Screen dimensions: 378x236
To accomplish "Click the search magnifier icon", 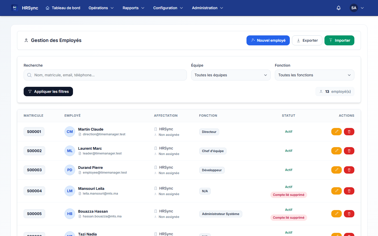I will click(x=29, y=75).
